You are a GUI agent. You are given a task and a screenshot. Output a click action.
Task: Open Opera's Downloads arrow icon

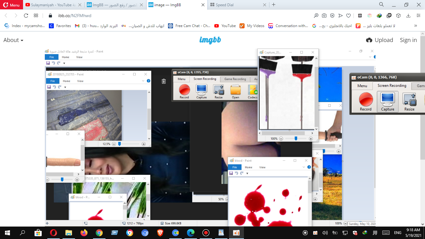(408, 16)
